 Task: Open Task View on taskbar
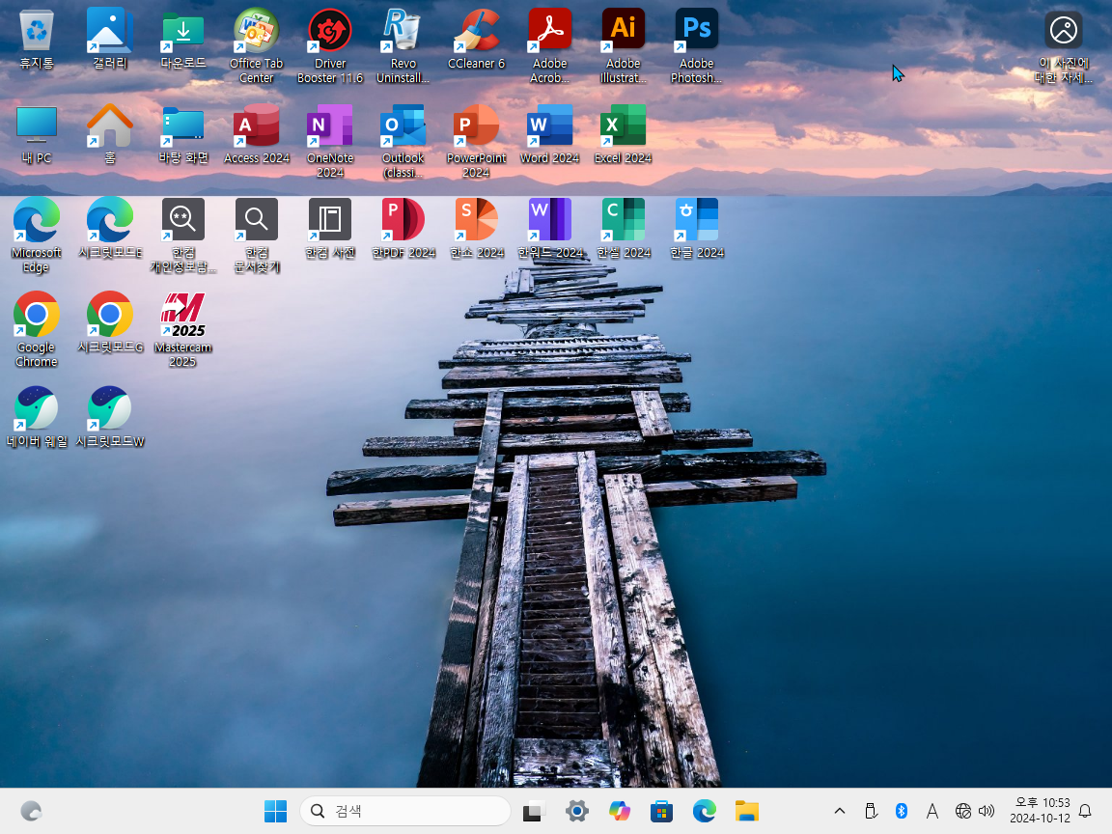click(x=533, y=811)
